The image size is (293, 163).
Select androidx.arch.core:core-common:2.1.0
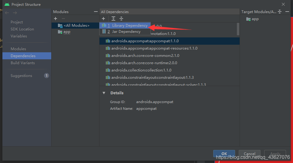click(x=170, y=56)
